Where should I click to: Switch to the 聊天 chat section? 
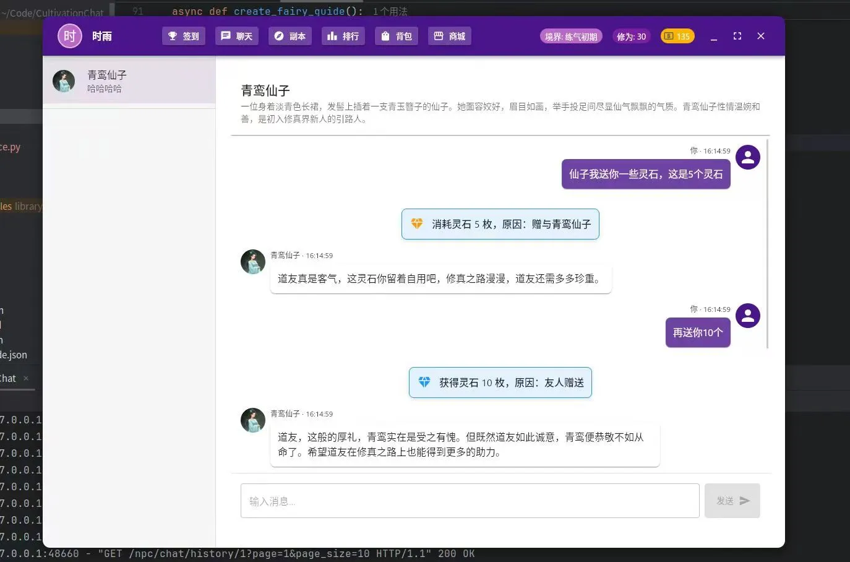[237, 36]
